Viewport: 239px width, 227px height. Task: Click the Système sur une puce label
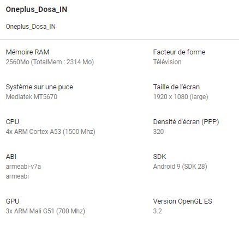coord(39,87)
